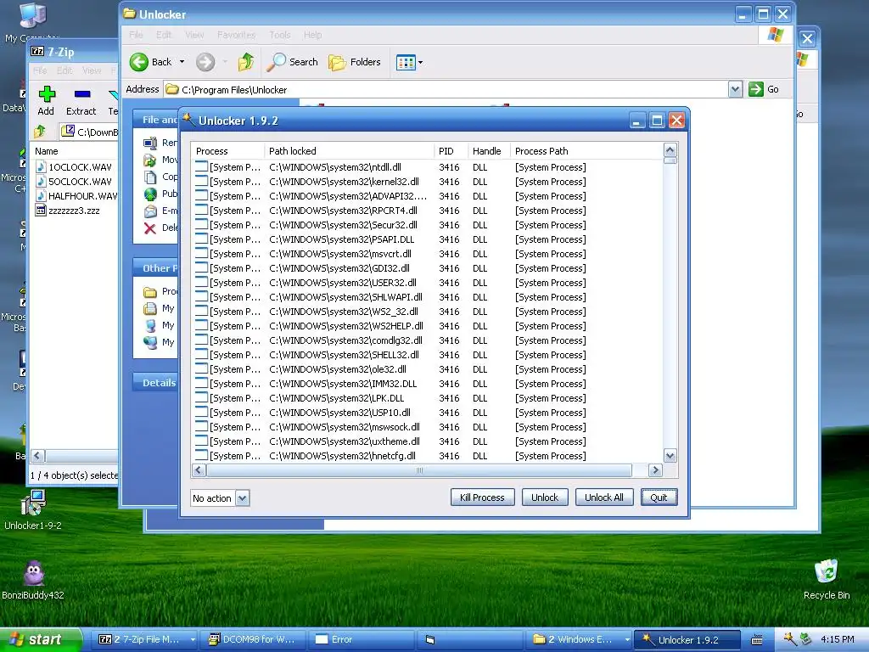Select HALFHOUR.WAV in 7-Zip list
The width and height of the screenshot is (869, 652).
pos(82,196)
